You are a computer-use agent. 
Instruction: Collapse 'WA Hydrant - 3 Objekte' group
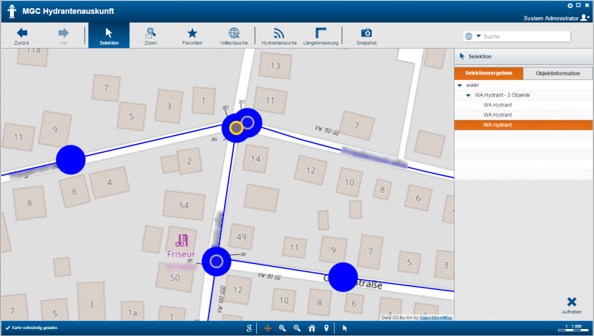468,95
